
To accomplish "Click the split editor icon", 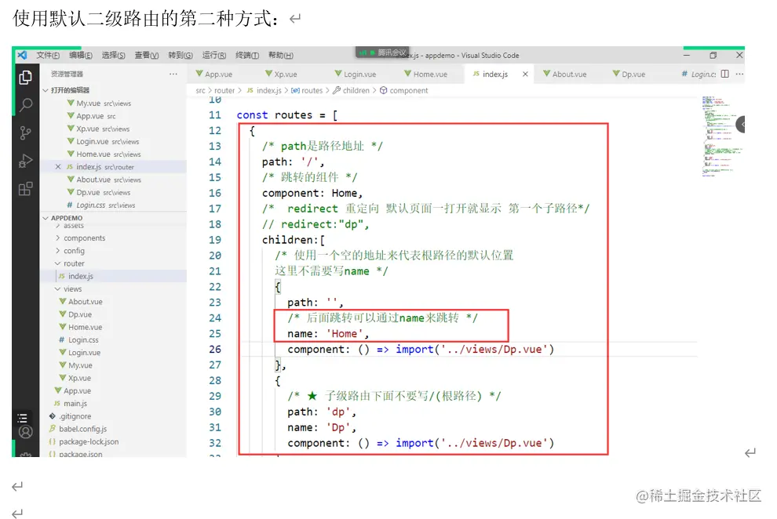I will (725, 74).
